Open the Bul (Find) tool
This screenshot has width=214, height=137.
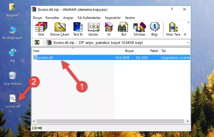coord(124,29)
